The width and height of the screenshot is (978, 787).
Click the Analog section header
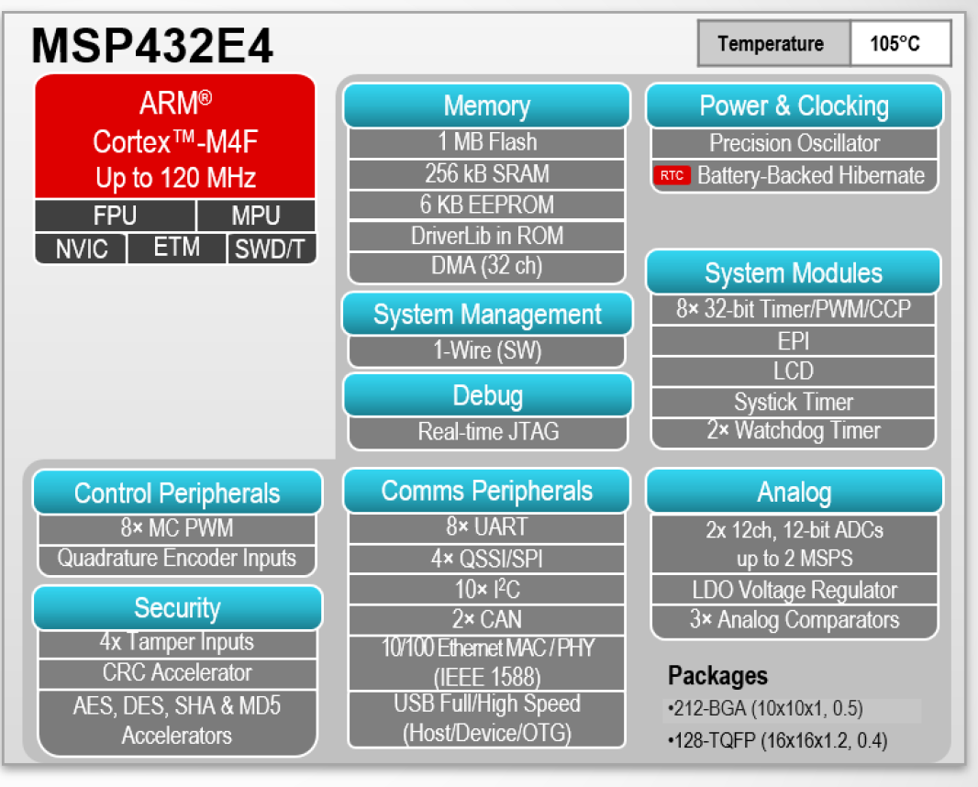point(794,492)
